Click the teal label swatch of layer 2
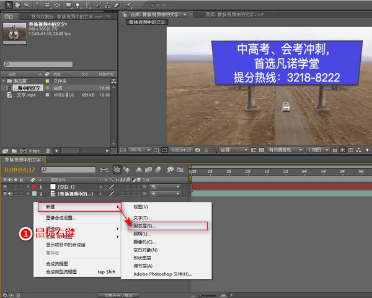Image resolution: width=372 pixels, height=298 pixels. (34, 194)
